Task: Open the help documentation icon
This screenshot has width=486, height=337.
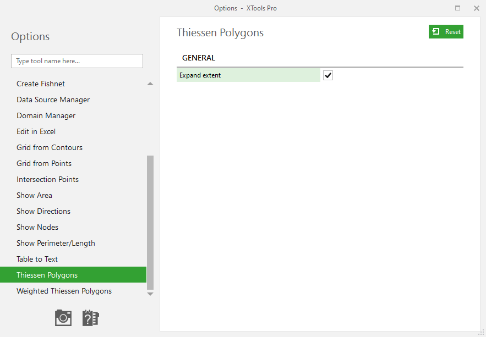Action: click(x=90, y=318)
